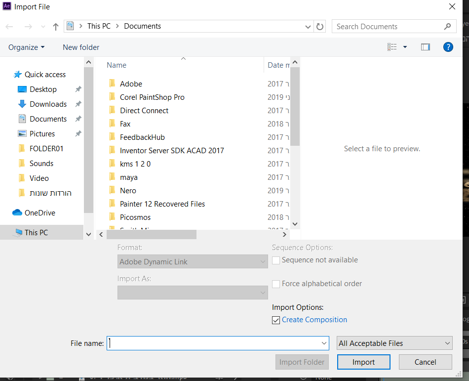Screen dimensions: 469x381
Task: Open the Format dropdown Adobe Dynamic Link
Action: coord(193,261)
